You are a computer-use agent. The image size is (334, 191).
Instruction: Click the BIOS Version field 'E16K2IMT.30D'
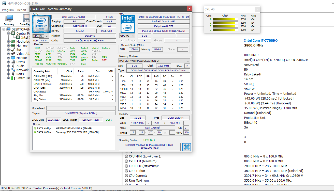[91, 120]
